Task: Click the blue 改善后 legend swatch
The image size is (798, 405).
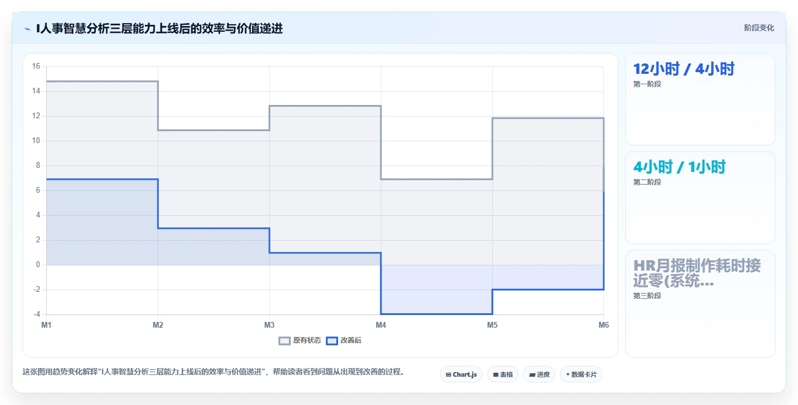Action: 332,340
